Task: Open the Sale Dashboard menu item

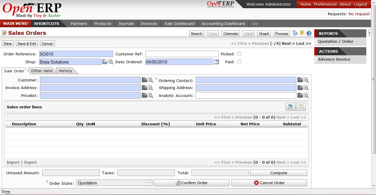Action: pos(179,23)
